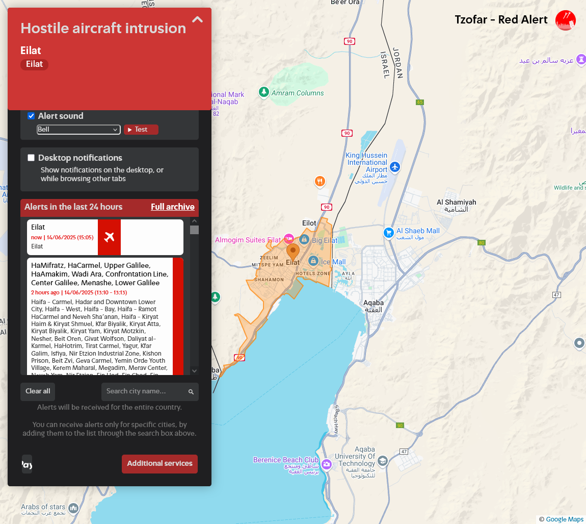This screenshot has height=524, width=586.
Task: Click the orange Eilat location pin
Action: point(293,252)
